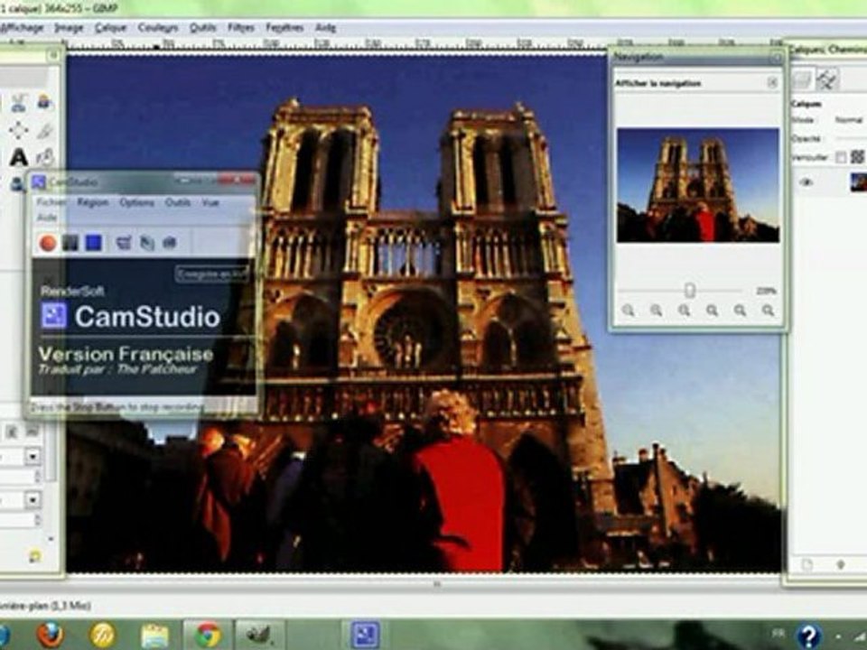
Task: Click the second magnifier icon in Navigation panel
Action: tap(657, 311)
